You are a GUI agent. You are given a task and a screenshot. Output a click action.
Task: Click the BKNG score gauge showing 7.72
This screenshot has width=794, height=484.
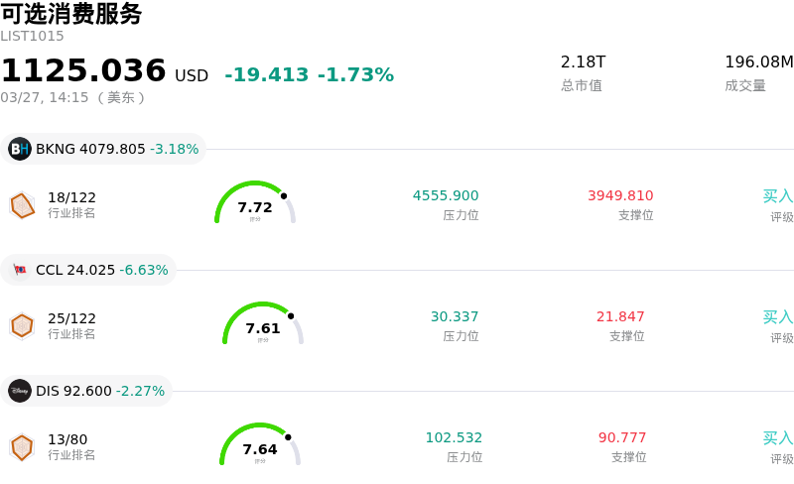tap(255, 204)
